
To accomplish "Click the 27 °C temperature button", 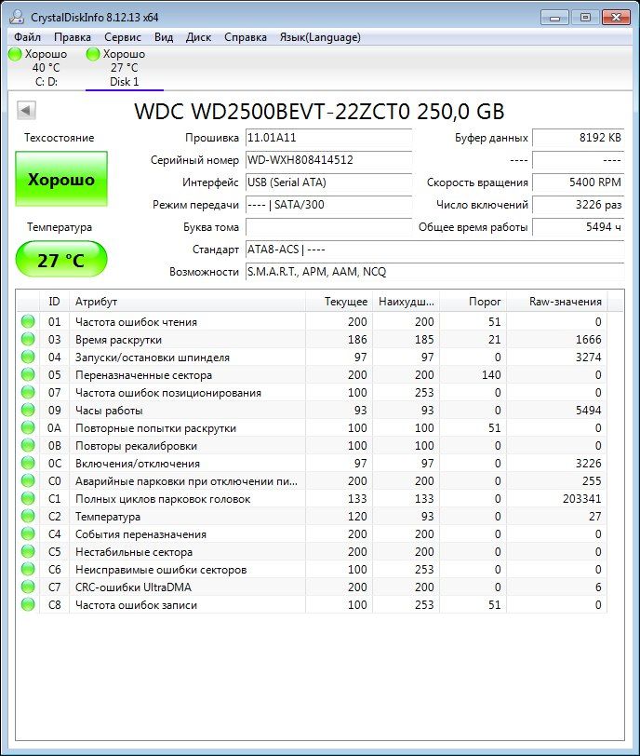I will (x=61, y=260).
